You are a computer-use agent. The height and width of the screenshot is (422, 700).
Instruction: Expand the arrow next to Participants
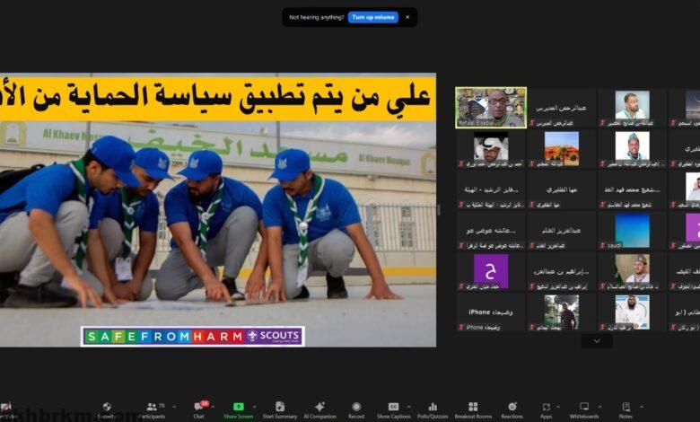[x=173, y=406]
